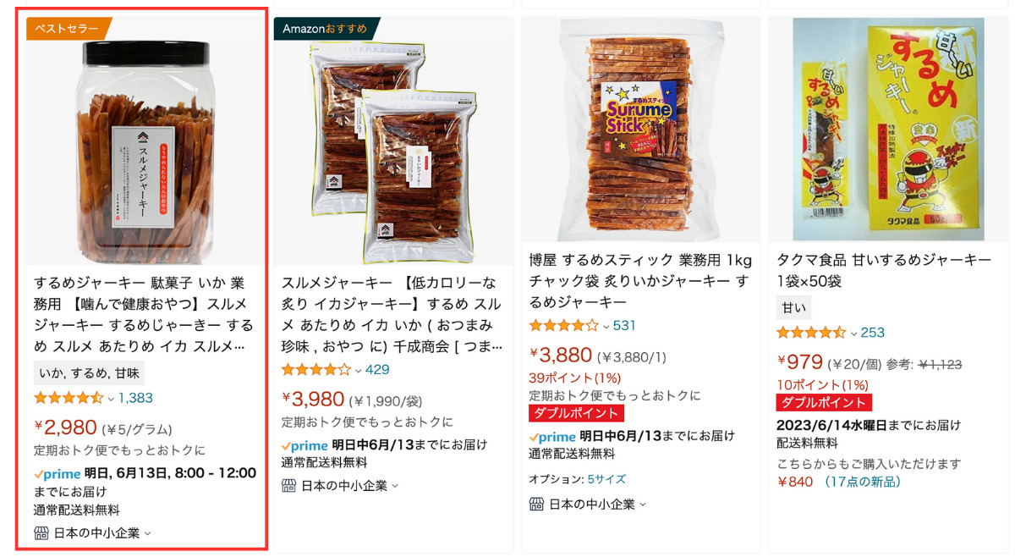Click the Amazonおすすめ badge on second product
This screenshot has height=557, width=1015.
pos(325,29)
